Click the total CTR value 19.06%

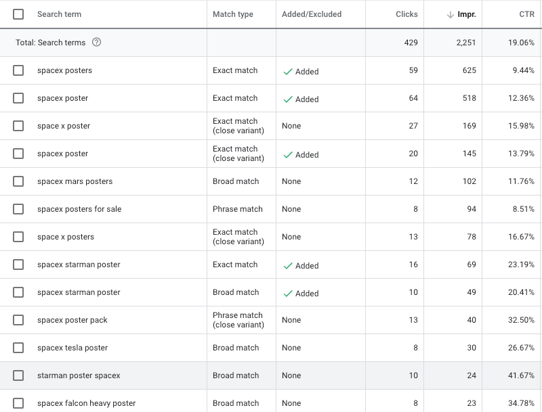pos(521,43)
